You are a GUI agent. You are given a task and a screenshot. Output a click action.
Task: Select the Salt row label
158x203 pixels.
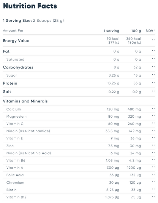coord(7,92)
